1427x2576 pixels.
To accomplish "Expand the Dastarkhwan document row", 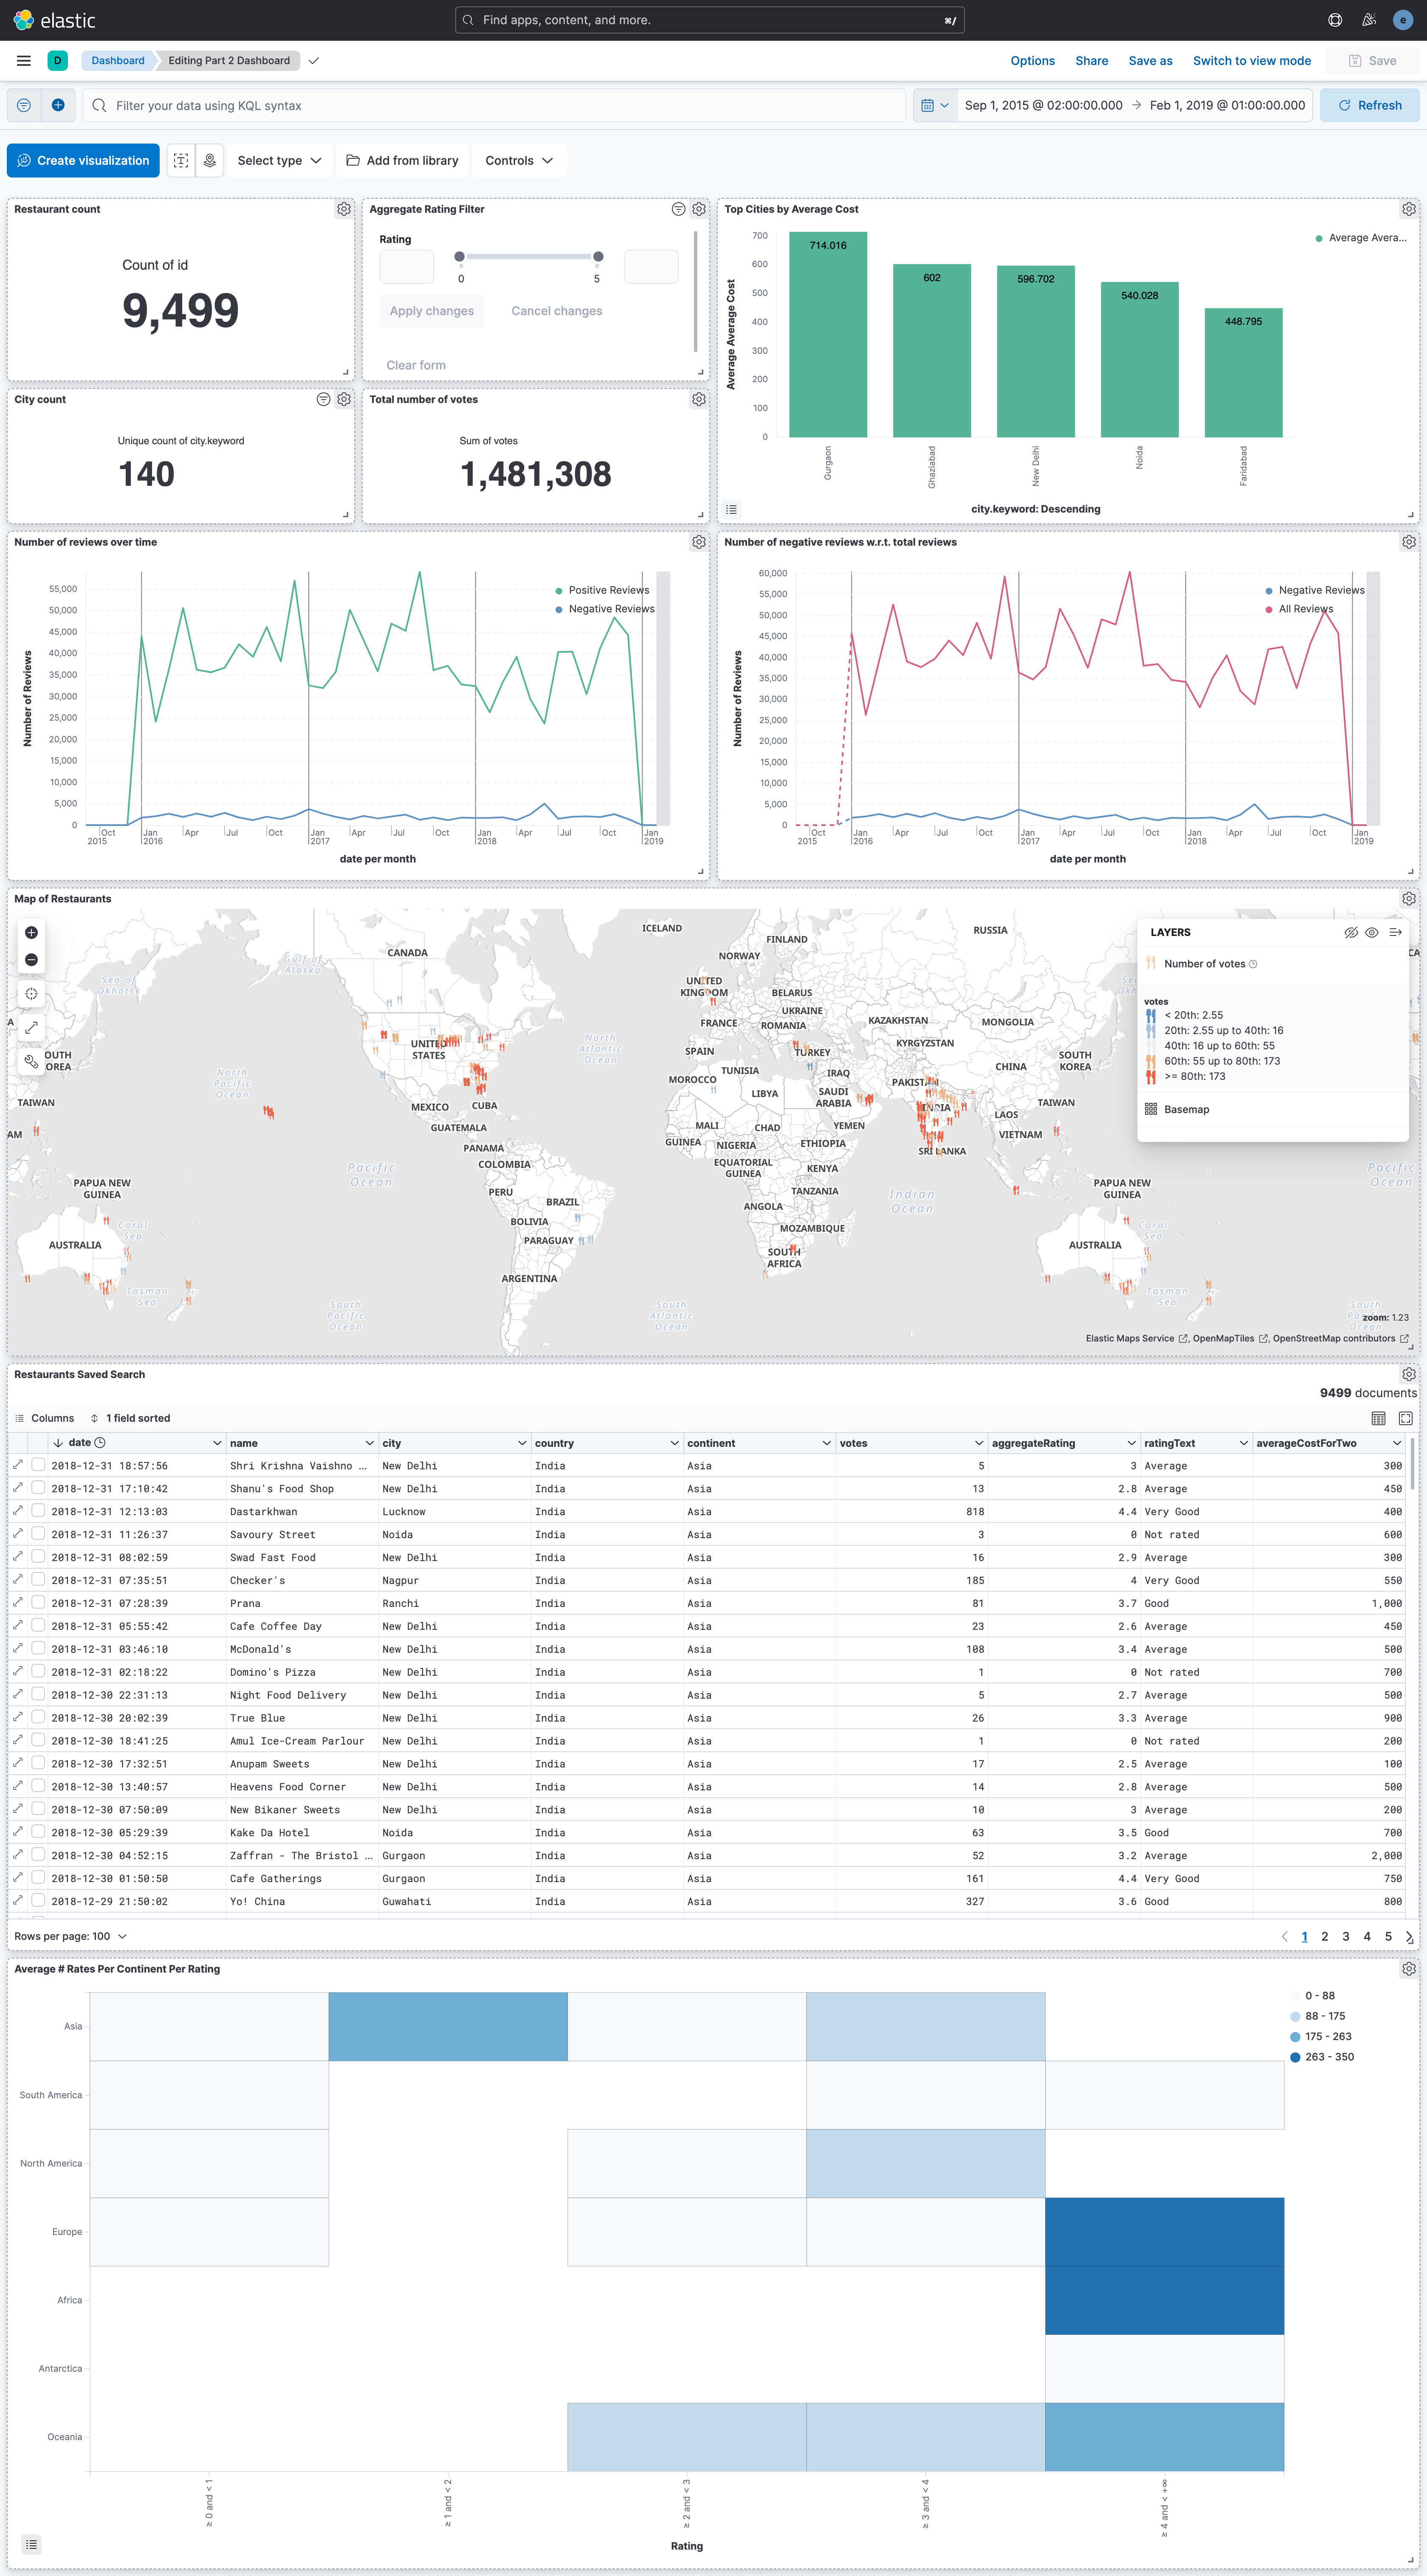I will click(x=18, y=1511).
